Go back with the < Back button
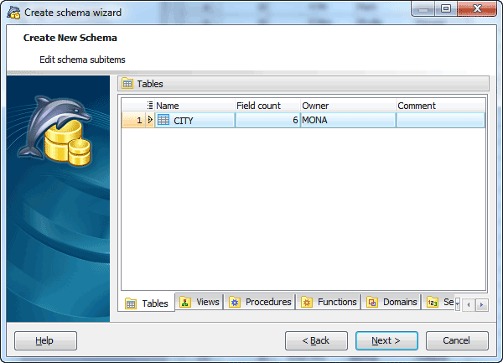 [316, 340]
